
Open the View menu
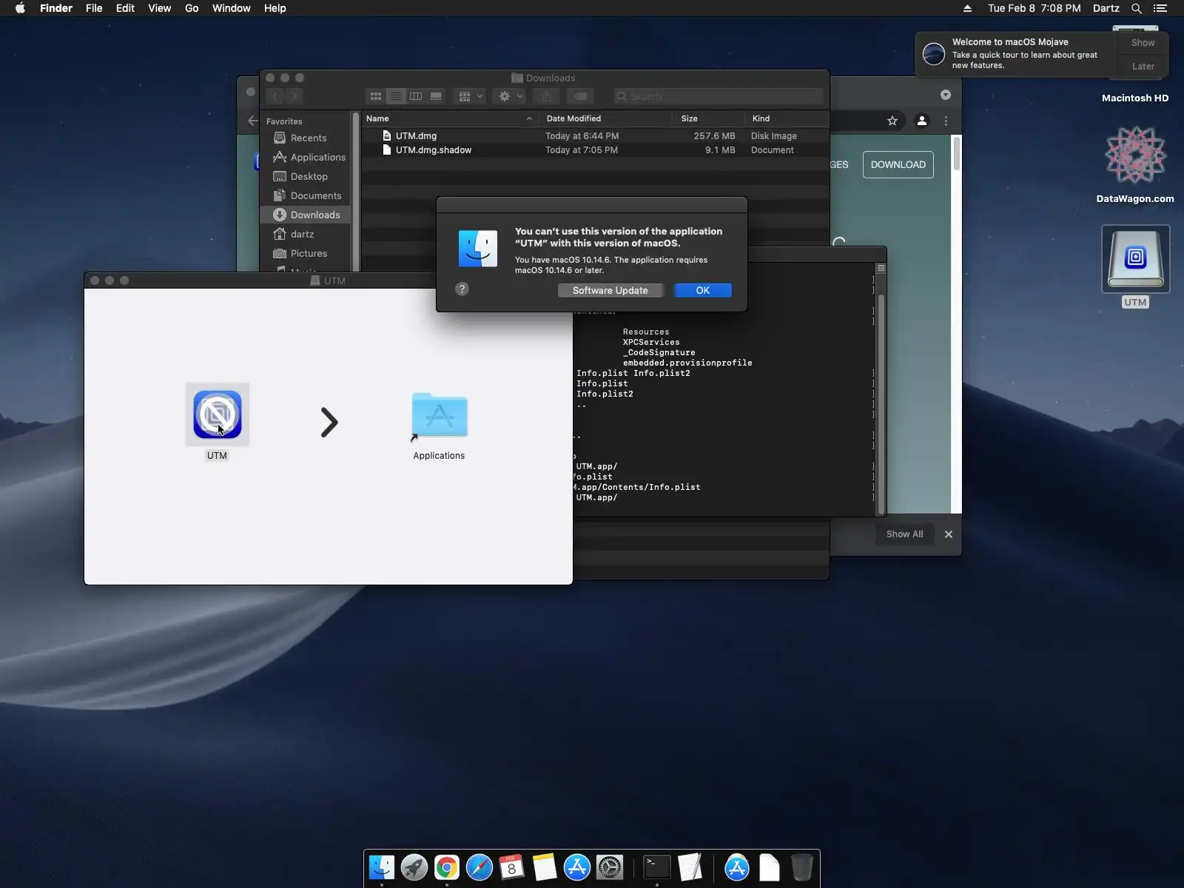pyautogui.click(x=160, y=8)
